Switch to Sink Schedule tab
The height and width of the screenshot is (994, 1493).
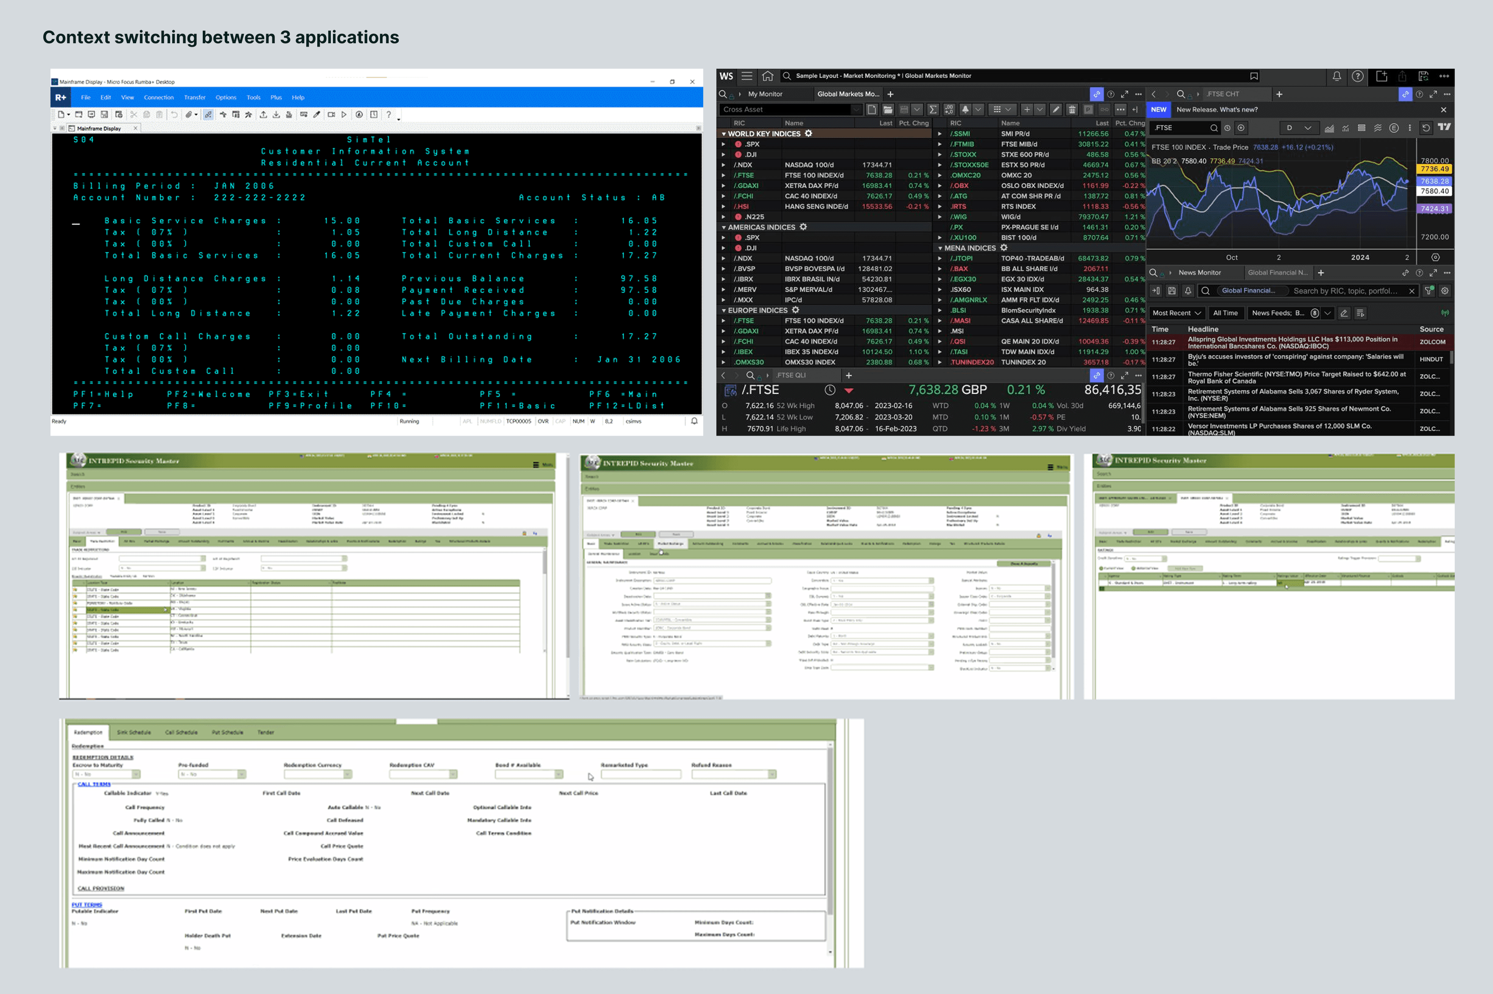134,732
